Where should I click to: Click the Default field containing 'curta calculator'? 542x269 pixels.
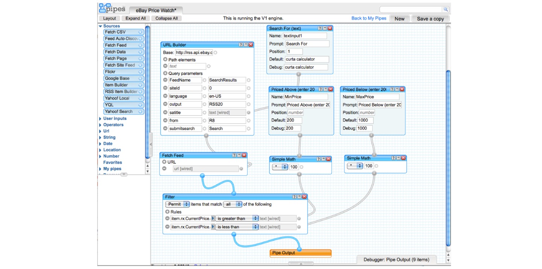coord(306,59)
